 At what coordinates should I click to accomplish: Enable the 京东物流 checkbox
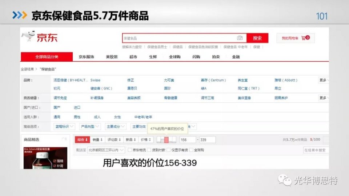129,150
